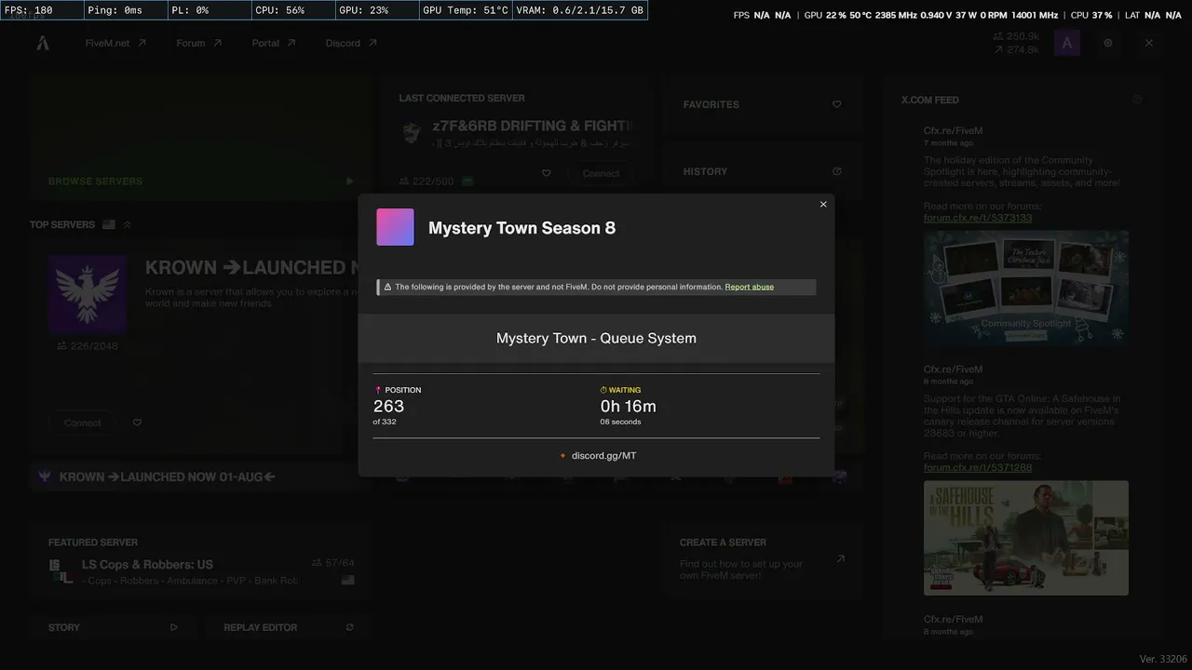Screen dimensions: 1192x670
Task: Click the Browse Servers play arrow
Action: pyautogui.click(x=350, y=181)
